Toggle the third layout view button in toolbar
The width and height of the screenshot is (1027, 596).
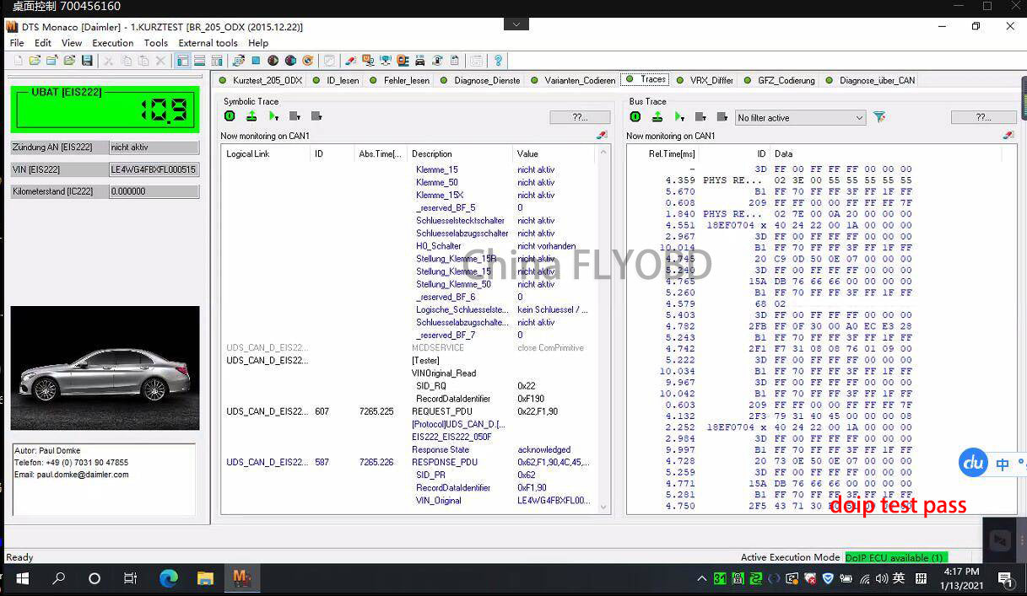pos(217,61)
